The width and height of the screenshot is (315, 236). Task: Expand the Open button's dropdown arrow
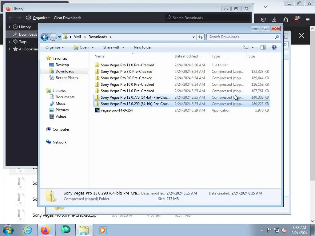93,47
